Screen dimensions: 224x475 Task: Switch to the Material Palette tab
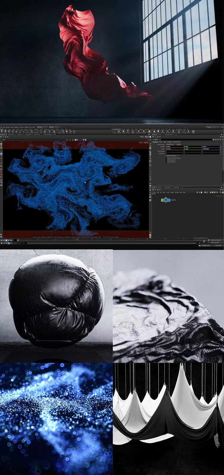pyautogui.click(x=167, y=187)
